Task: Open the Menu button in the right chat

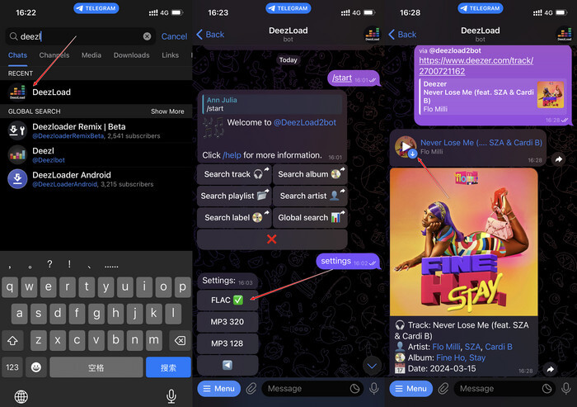Action: [x=411, y=389]
